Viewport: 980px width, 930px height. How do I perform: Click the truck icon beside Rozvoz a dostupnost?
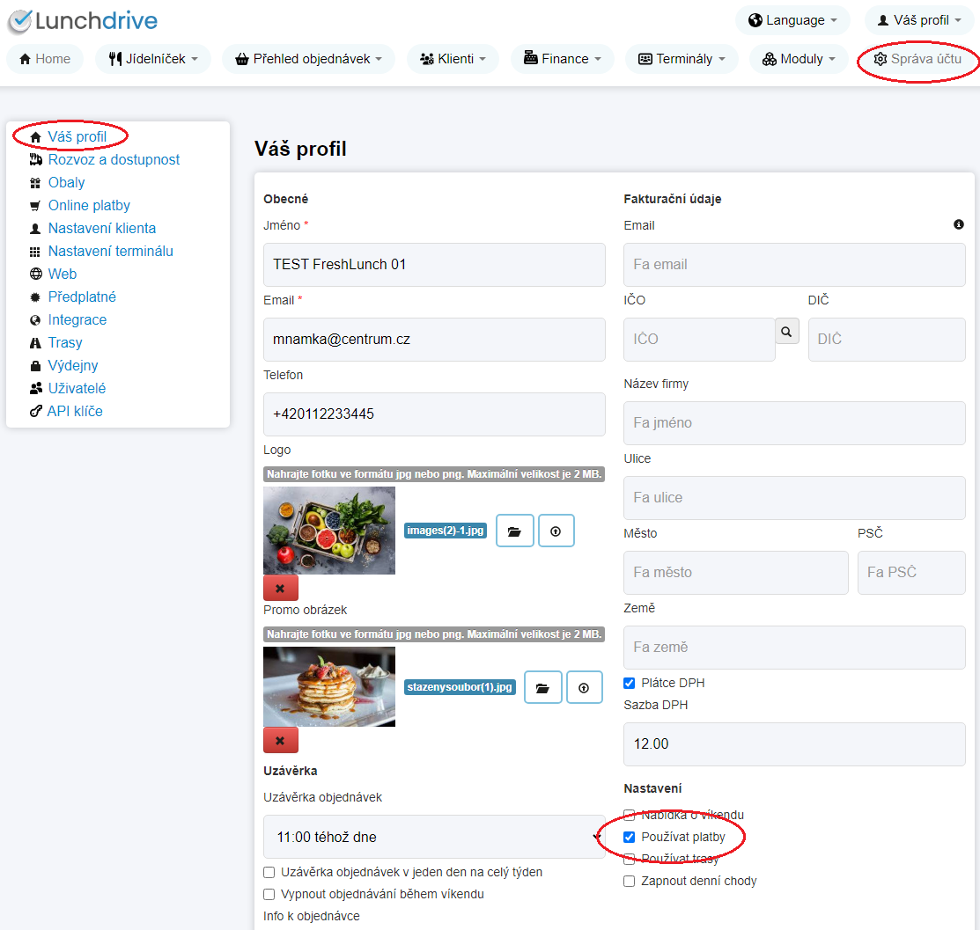click(x=35, y=160)
